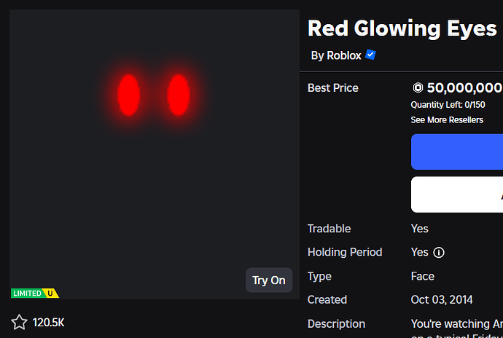This screenshot has height=338, width=503.
Task: Open the See More Resellers link
Action: coord(447,119)
